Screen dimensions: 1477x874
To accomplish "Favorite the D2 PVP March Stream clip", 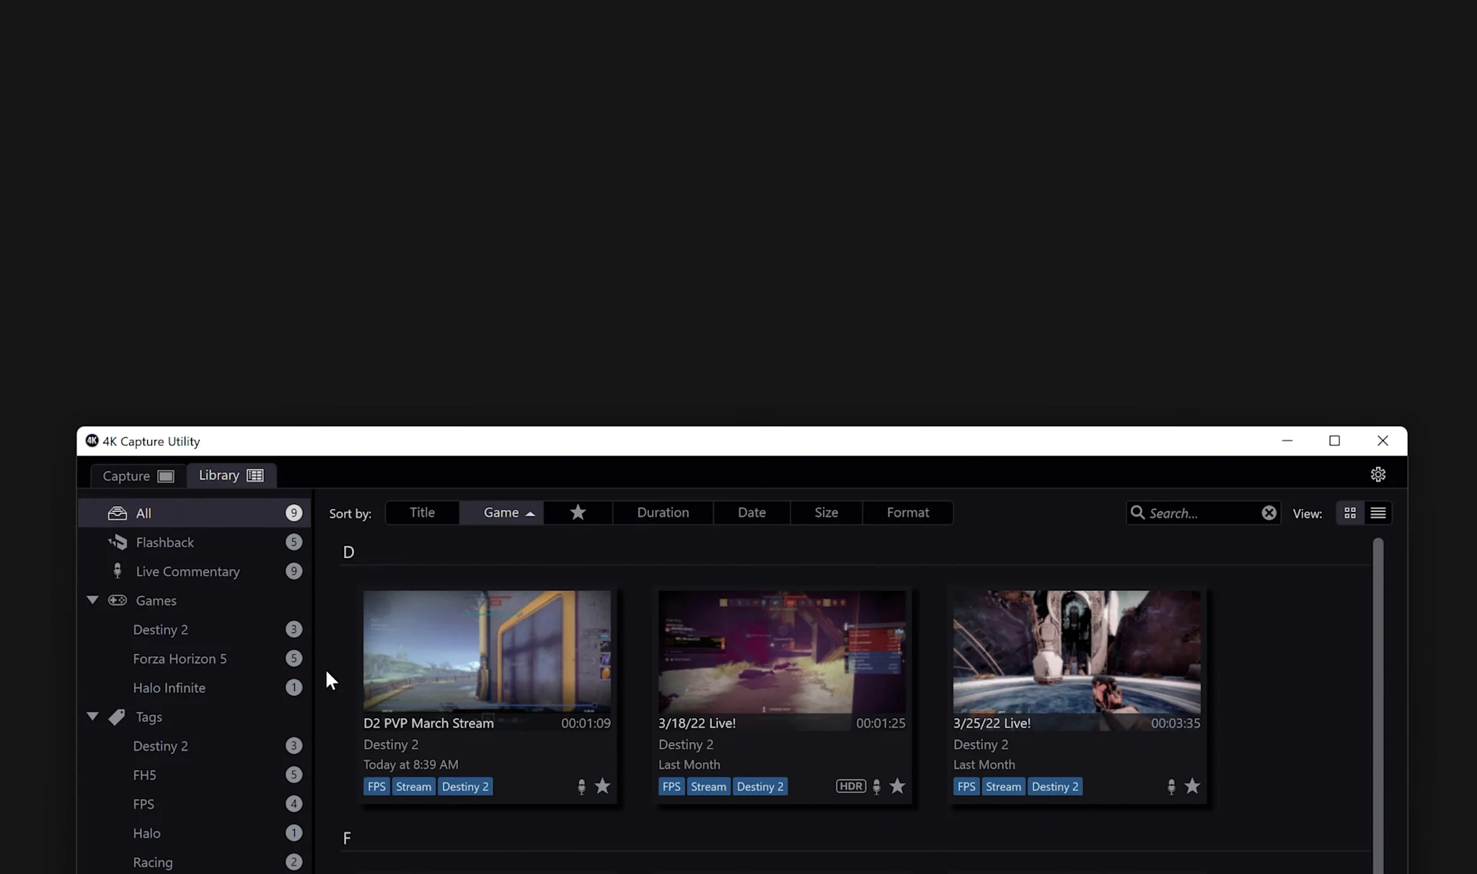I will [x=602, y=786].
